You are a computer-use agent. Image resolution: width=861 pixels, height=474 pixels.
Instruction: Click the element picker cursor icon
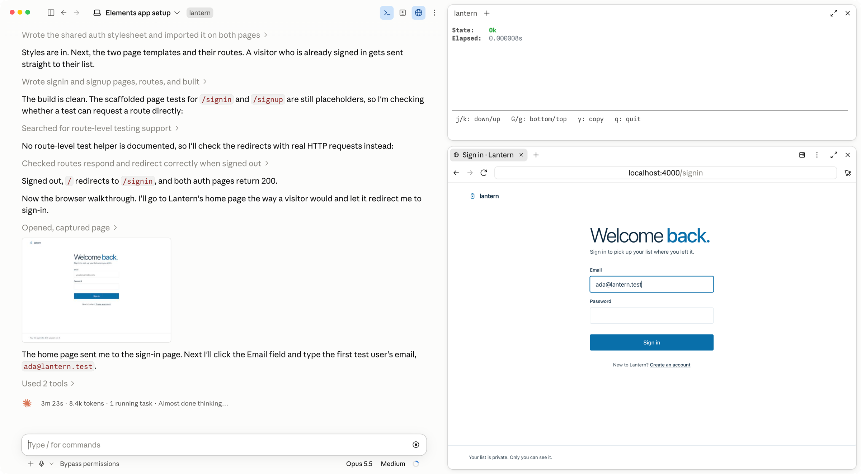[848, 173]
